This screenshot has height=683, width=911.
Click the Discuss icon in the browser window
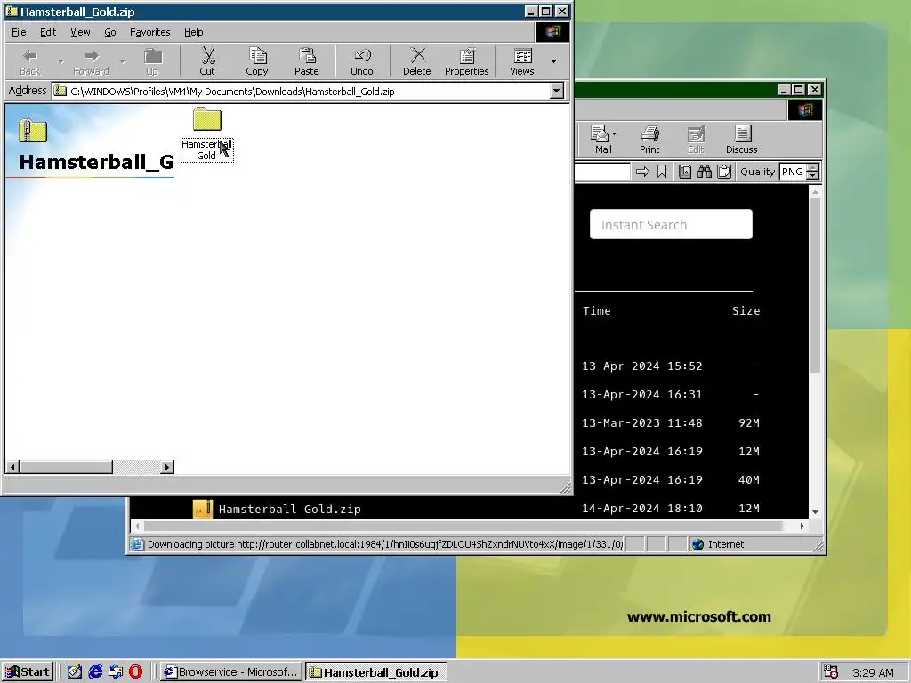[x=742, y=140]
